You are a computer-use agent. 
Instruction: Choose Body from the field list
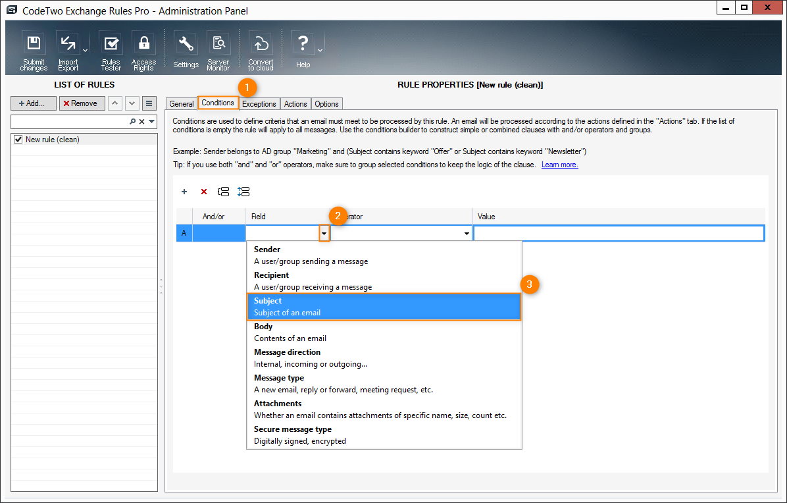[x=384, y=332]
